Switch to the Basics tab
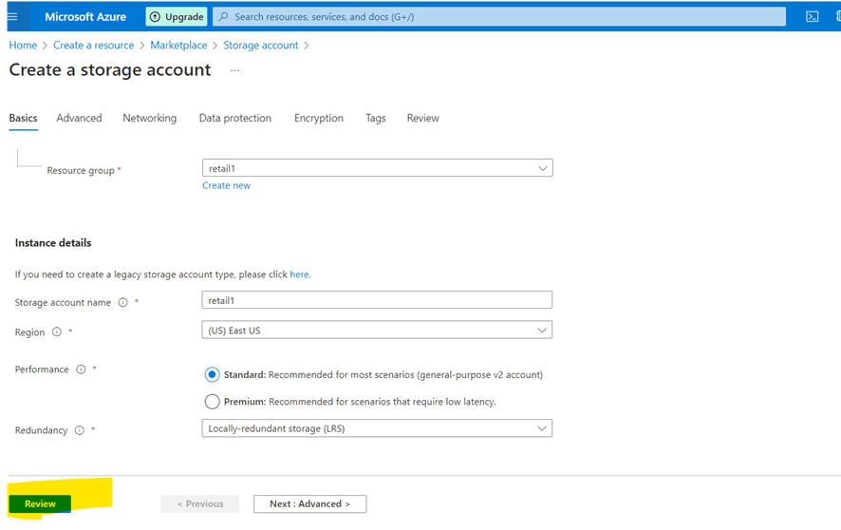The width and height of the screenshot is (841, 530). 23,118
